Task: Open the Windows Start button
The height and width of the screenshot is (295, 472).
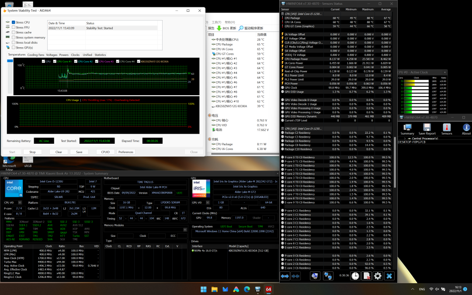Action: pyautogui.click(x=203, y=289)
